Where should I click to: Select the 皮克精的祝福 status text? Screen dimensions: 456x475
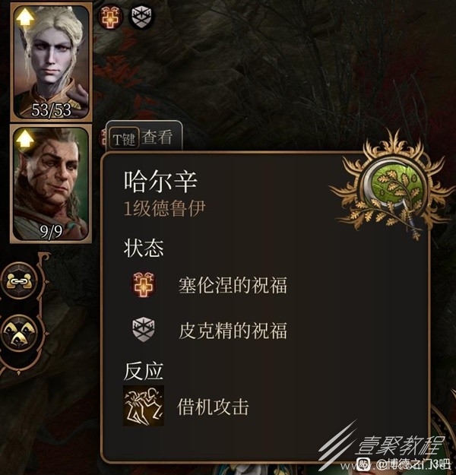point(233,331)
